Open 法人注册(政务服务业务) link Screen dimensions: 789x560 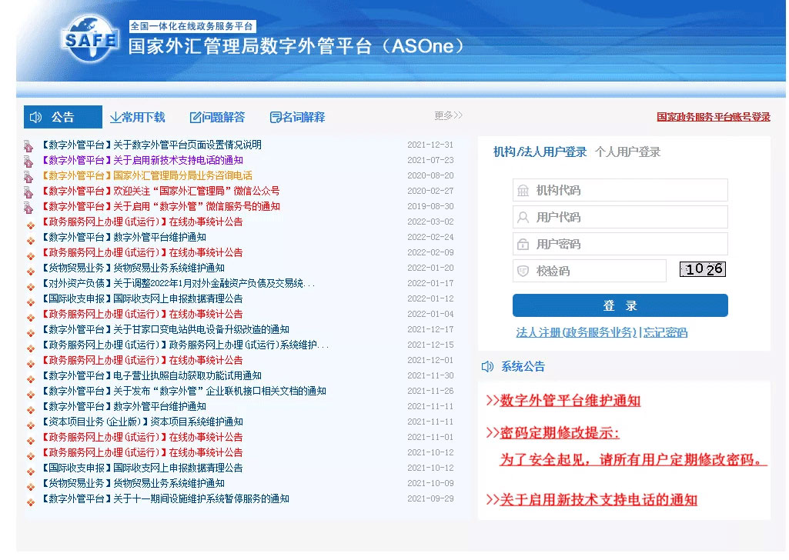click(576, 332)
